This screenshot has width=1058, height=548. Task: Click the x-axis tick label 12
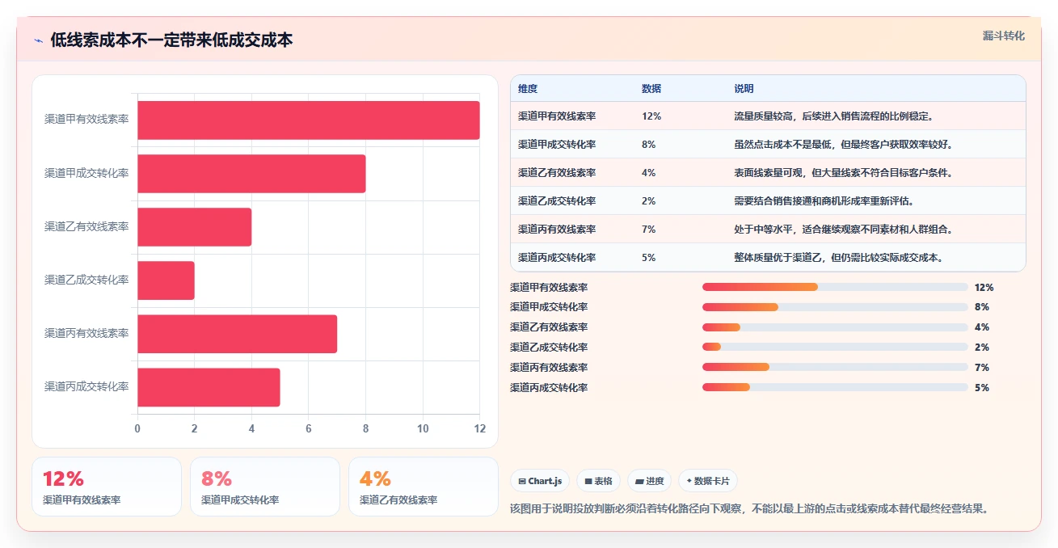pyautogui.click(x=480, y=428)
